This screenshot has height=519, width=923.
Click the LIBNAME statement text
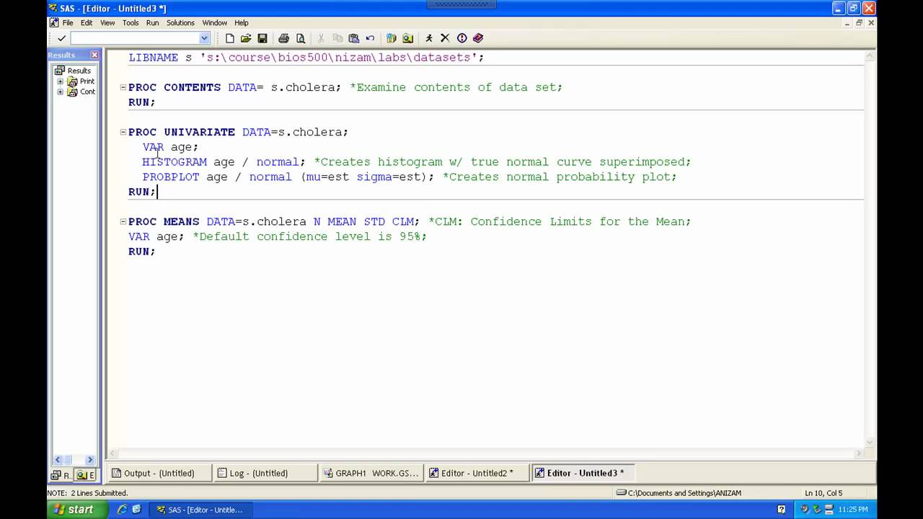[x=306, y=58]
